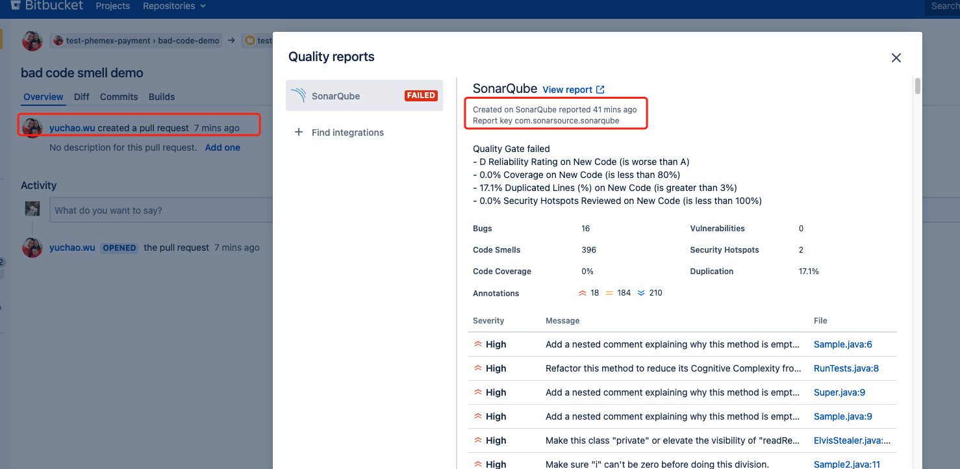This screenshot has height=469, width=960.
Task: Click yuchao.wu link in OPENED activity
Action: [x=72, y=247]
